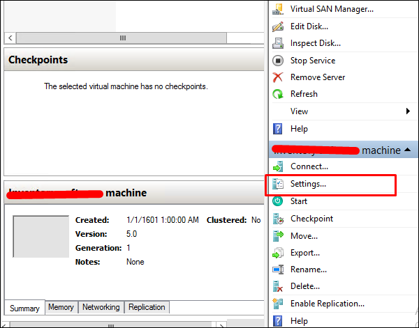The image size is (419, 328).
Task: Click the red Remove Server icon
Action: (x=278, y=77)
